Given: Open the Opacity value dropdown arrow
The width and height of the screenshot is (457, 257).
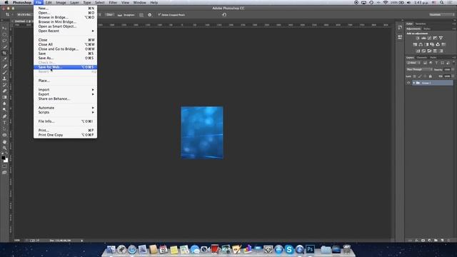Looking at the screenshot, I should 453,70.
